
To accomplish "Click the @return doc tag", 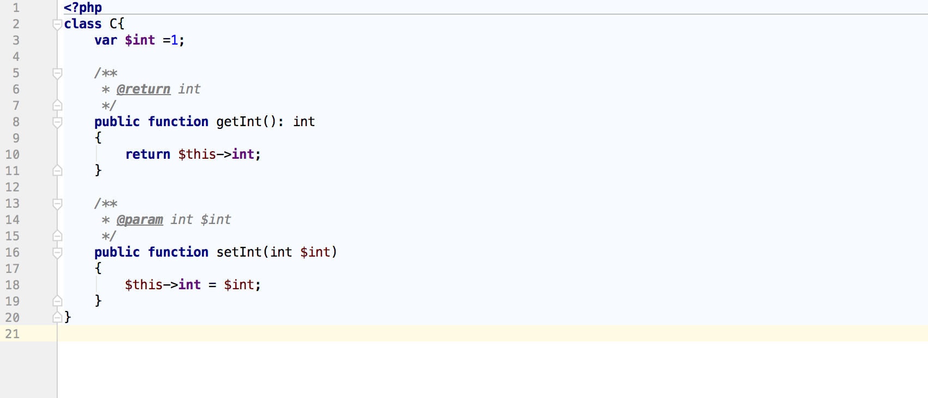I will pos(143,89).
